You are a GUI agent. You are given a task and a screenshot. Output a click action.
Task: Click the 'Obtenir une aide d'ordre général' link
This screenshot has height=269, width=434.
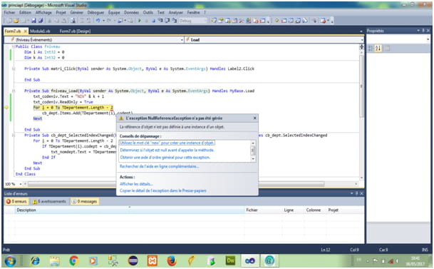165,157
